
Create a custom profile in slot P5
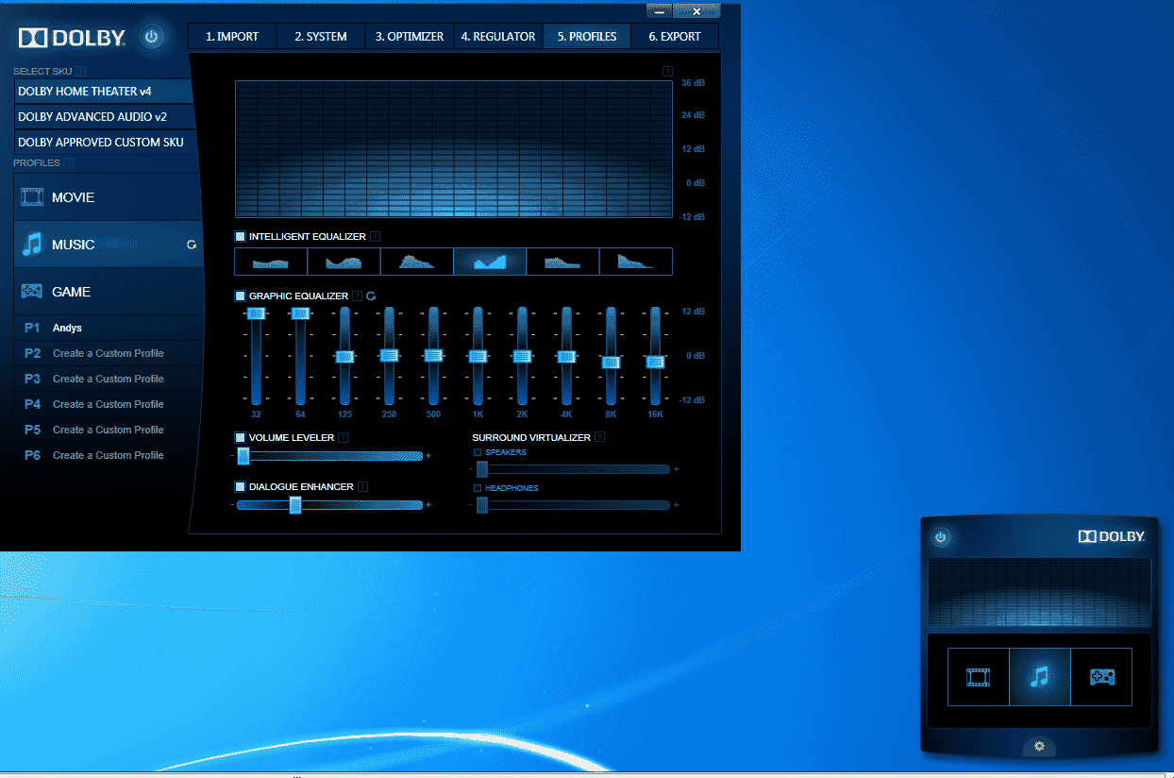point(109,430)
